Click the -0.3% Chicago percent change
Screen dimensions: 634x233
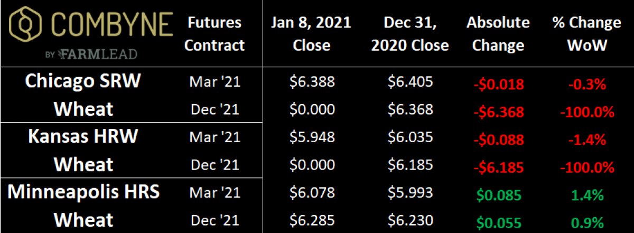point(586,85)
